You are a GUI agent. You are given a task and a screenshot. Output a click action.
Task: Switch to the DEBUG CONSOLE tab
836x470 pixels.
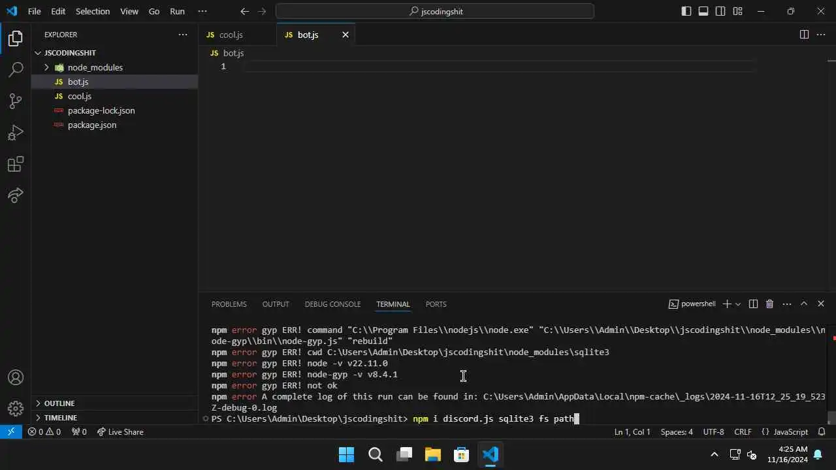(x=332, y=304)
